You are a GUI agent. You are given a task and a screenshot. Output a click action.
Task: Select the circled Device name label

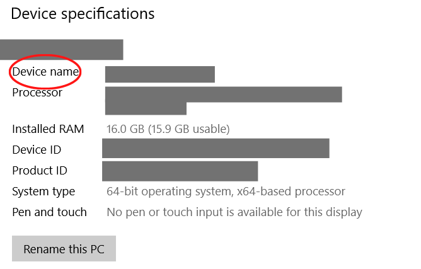[x=45, y=72]
